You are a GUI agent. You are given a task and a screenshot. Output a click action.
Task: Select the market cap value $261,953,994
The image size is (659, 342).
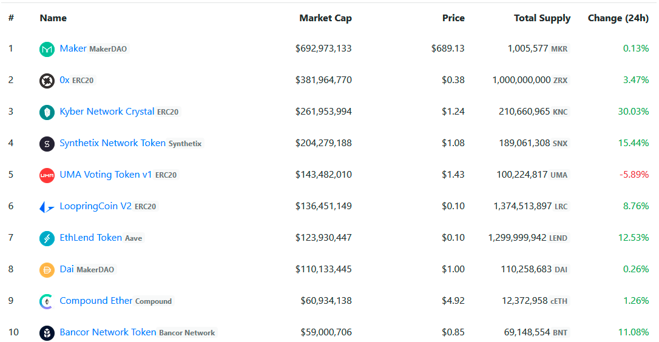point(323,112)
